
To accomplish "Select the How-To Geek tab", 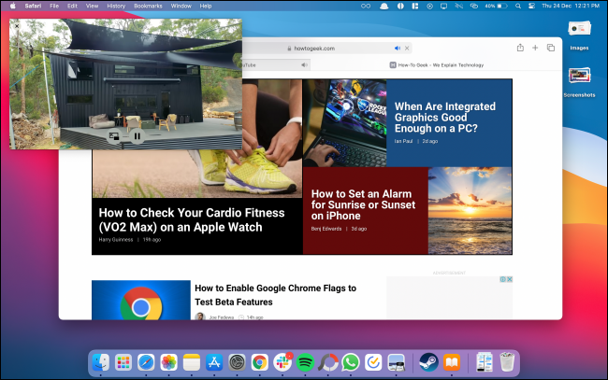I will click(x=436, y=65).
